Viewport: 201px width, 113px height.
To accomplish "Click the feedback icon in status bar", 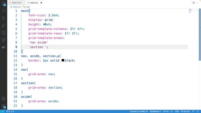I will [x=193, y=111].
